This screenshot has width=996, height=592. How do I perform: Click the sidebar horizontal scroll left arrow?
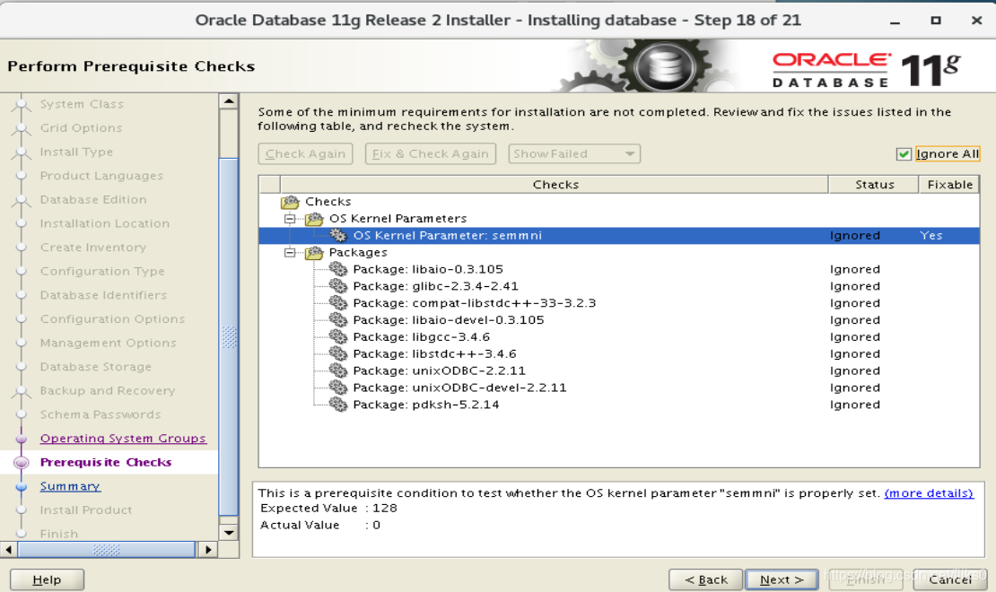click(8, 550)
